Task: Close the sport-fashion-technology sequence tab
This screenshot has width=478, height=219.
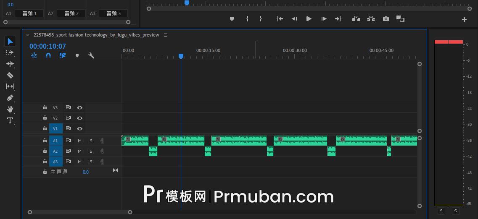Action: pyautogui.click(x=27, y=35)
